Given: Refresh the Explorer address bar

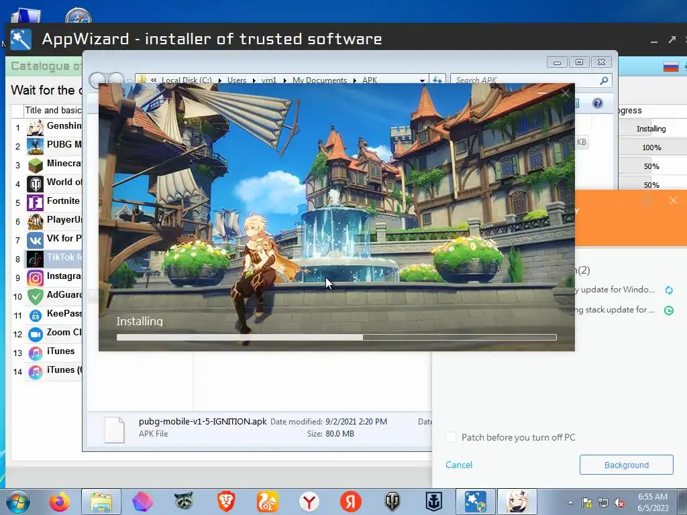Looking at the screenshot, I should pos(437,80).
